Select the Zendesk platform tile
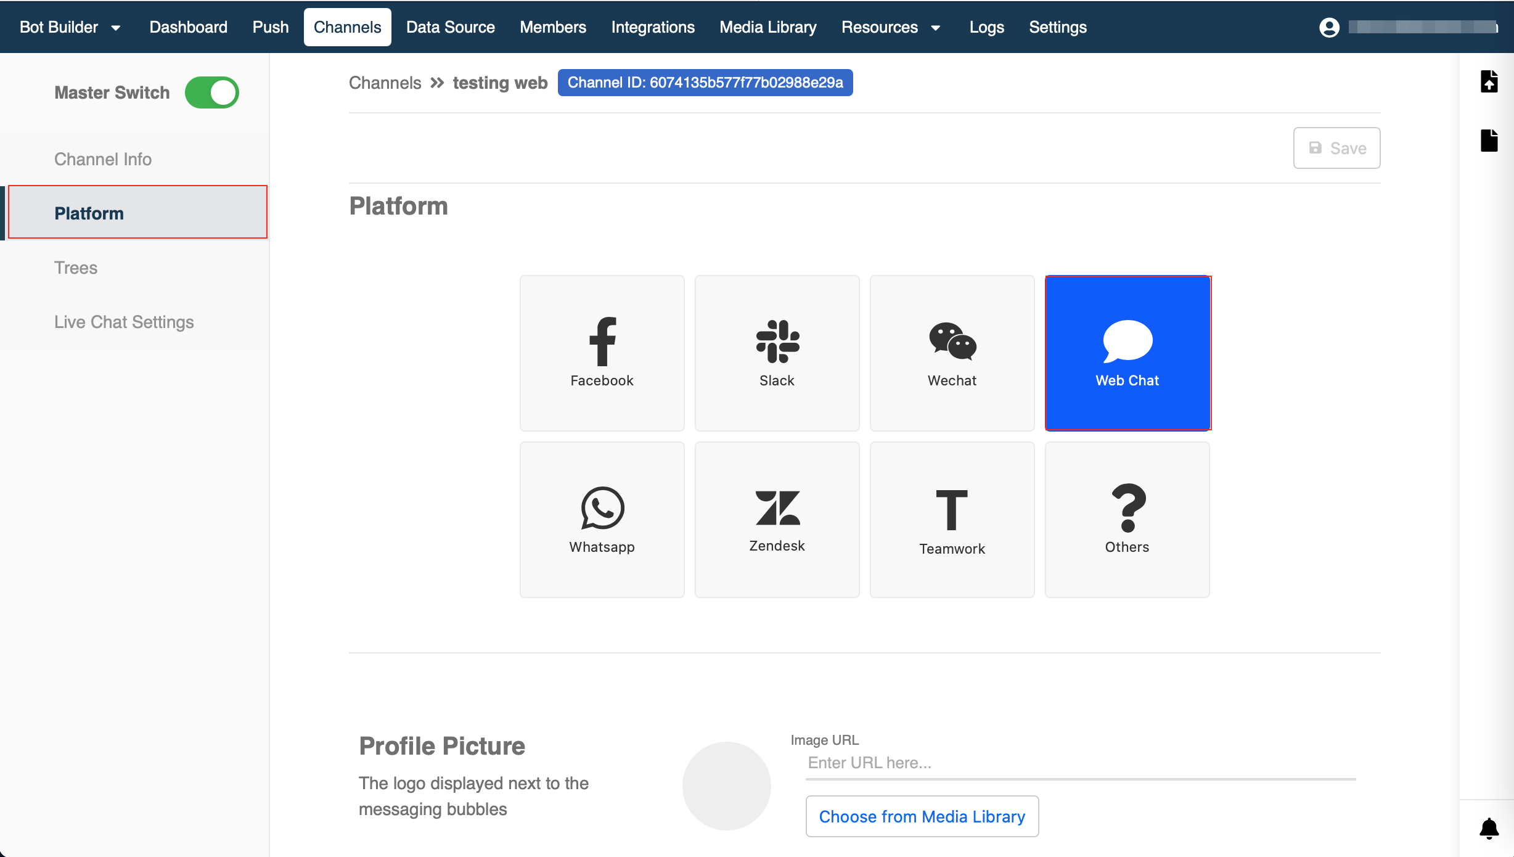1514x857 pixels. [777, 519]
